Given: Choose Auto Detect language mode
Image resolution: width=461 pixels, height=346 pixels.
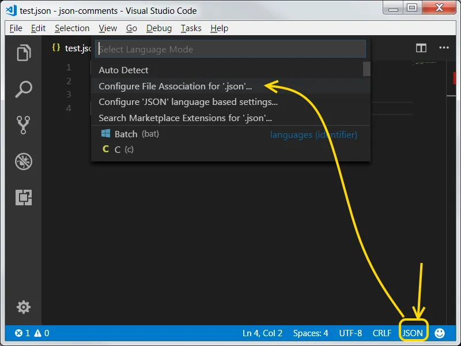Looking at the screenshot, I should tap(227, 70).
